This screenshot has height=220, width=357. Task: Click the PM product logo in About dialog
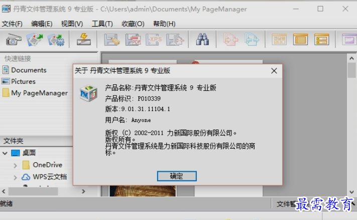(88, 93)
